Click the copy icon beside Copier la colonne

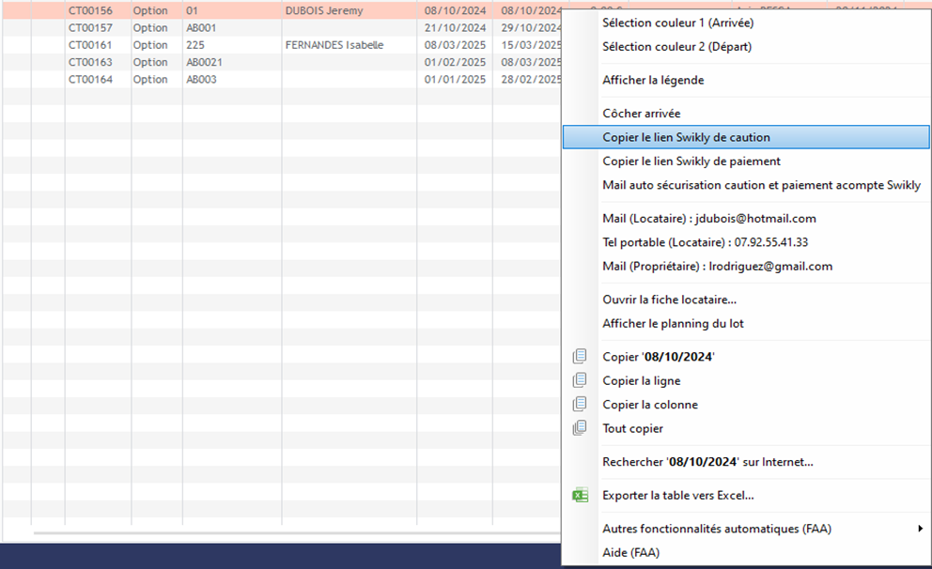click(580, 404)
